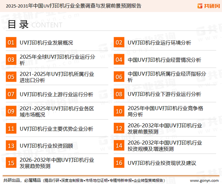Select '2025年全球UV打印机行业运行分析' entry
222x184 pixels.
(57, 60)
